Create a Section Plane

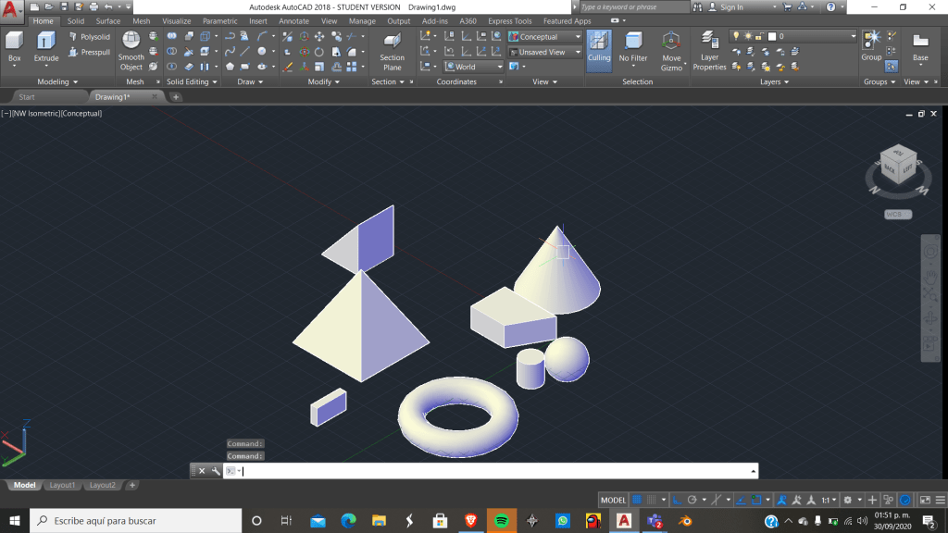coord(392,50)
